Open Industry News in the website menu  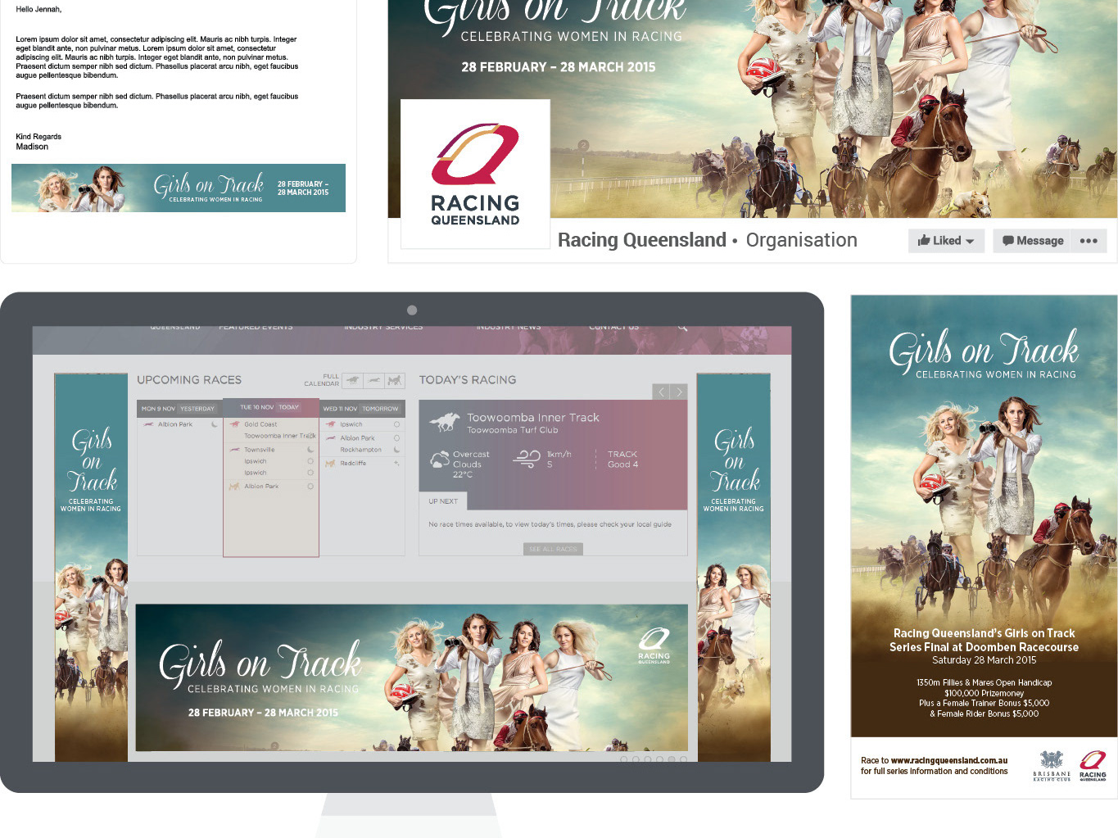point(509,328)
